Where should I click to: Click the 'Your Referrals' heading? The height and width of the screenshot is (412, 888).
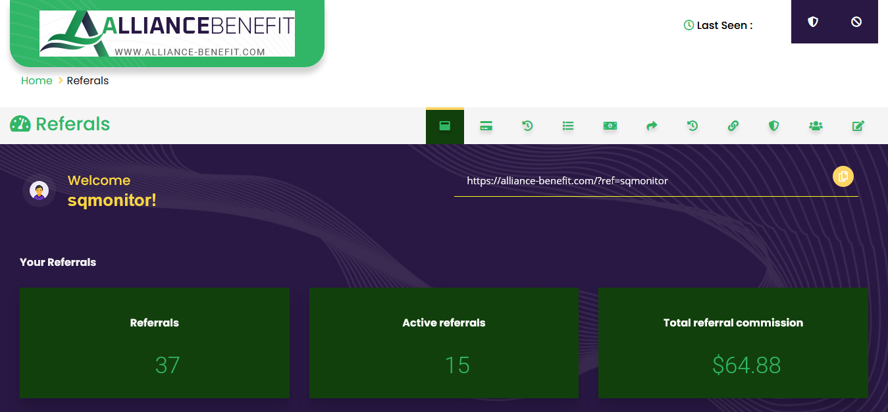click(58, 262)
